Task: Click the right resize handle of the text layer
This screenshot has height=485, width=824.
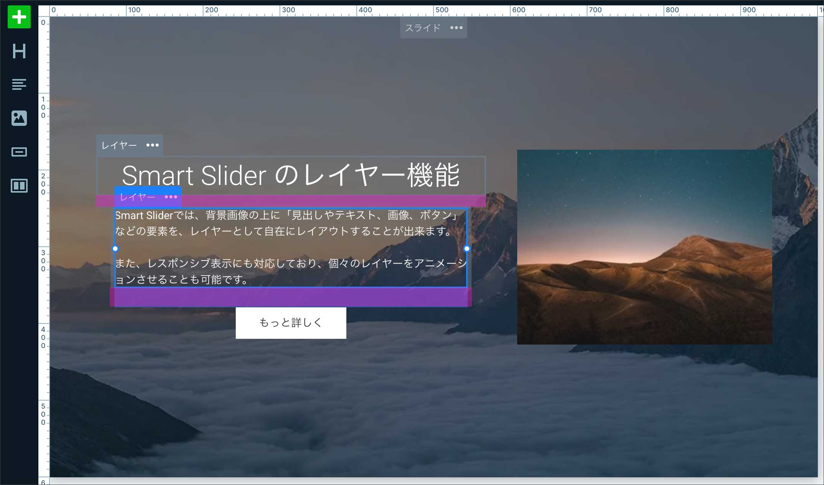Action: [x=467, y=249]
